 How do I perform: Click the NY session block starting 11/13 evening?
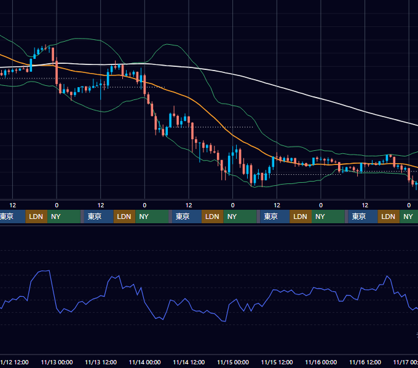pyautogui.click(x=152, y=217)
